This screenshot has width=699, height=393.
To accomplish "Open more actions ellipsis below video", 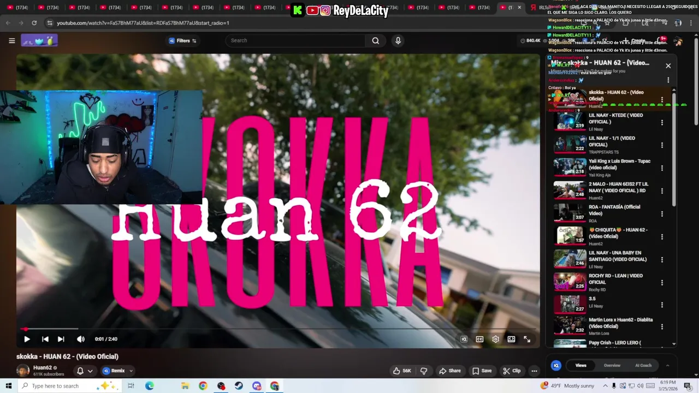I will [x=534, y=371].
